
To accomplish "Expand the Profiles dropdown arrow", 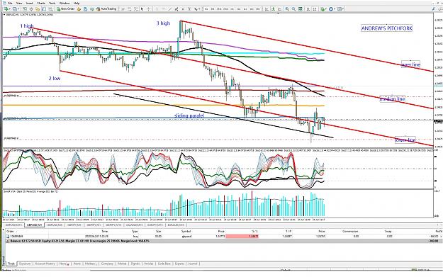I will point(18,9).
